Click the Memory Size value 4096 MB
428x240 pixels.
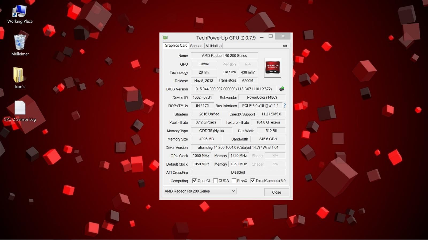206,139
